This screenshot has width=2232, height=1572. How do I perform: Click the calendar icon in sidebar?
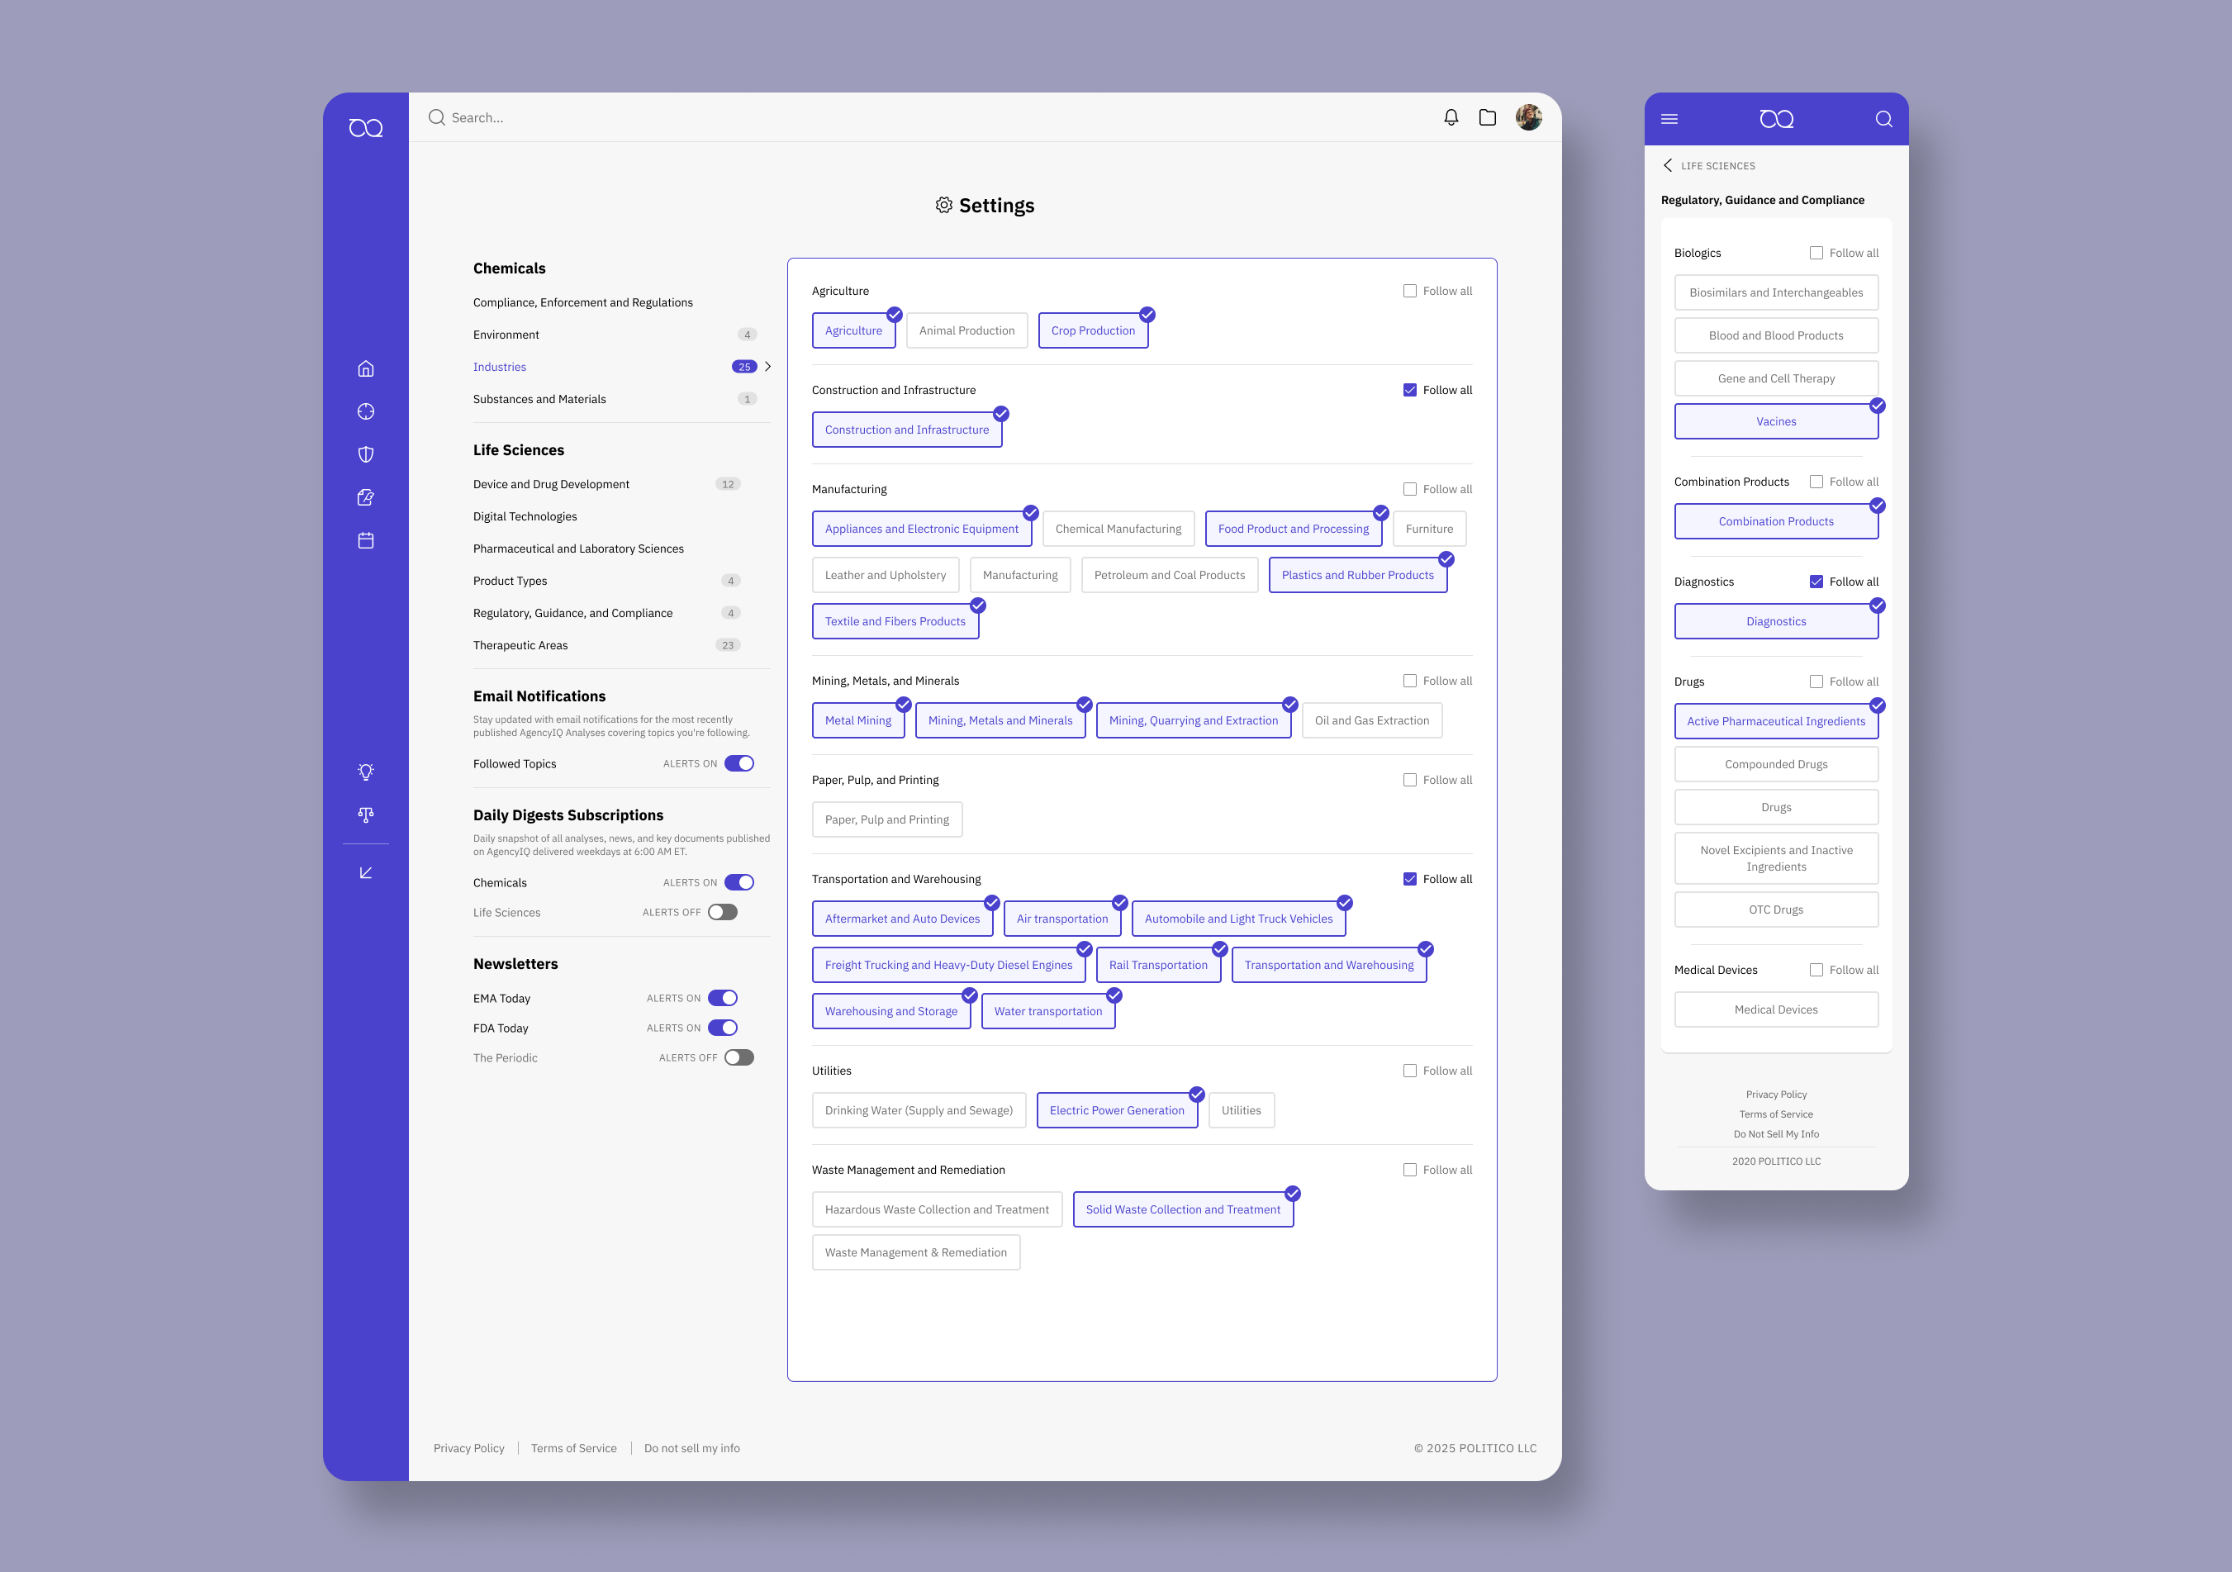(x=365, y=540)
